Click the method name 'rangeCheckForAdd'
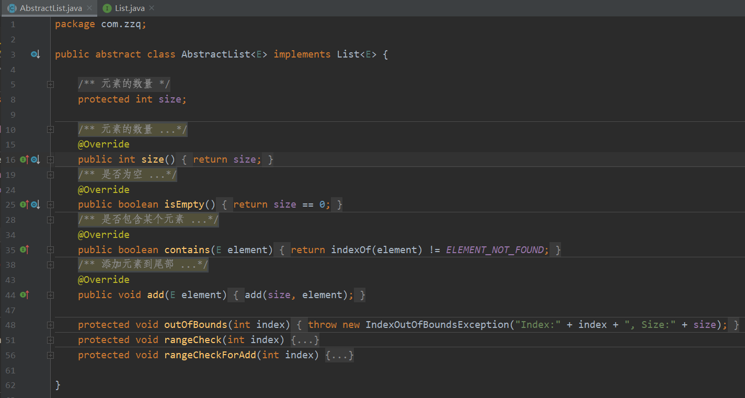 tap(210, 355)
